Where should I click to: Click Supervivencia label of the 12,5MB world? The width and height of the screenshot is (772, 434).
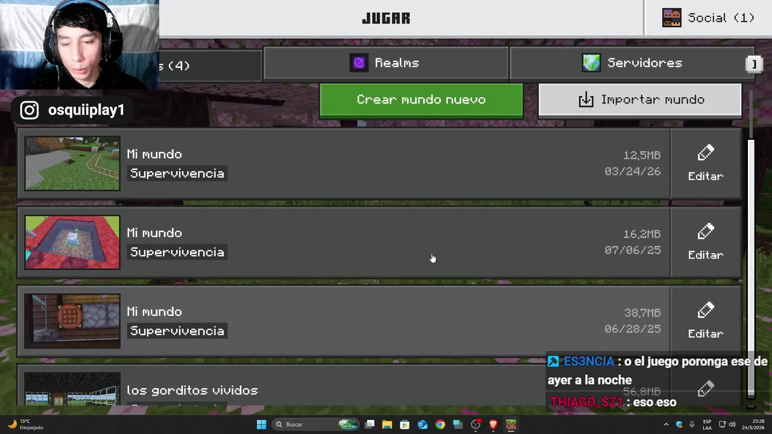pos(177,174)
